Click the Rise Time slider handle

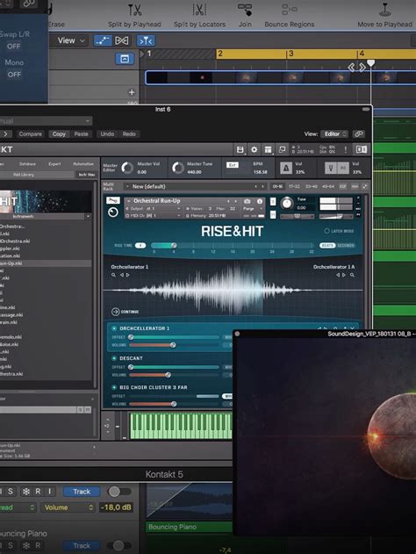(174, 245)
